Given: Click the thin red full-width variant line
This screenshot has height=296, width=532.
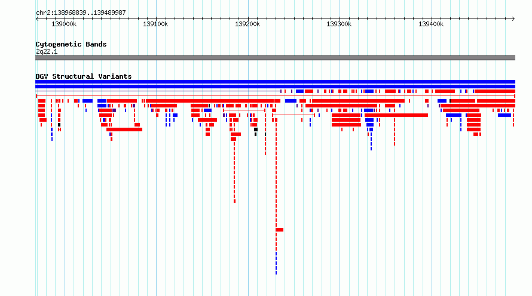Looking at the screenshot, I should [275, 96].
